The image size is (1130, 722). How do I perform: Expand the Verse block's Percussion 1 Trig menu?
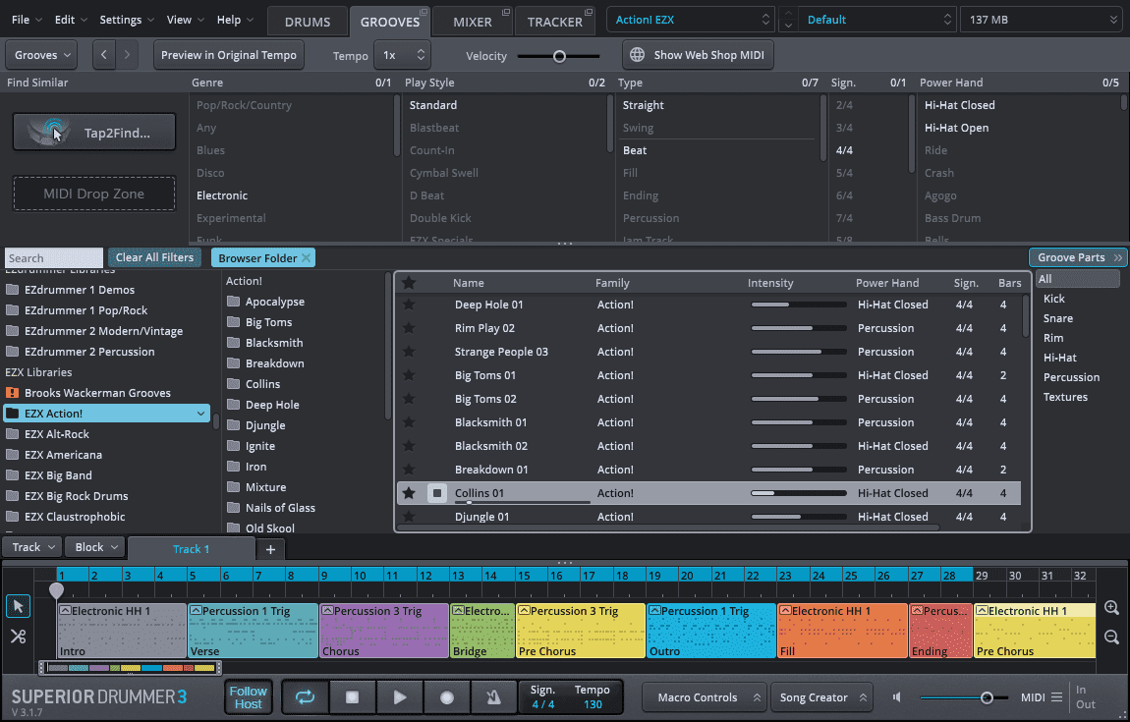[x=196, y=610]
